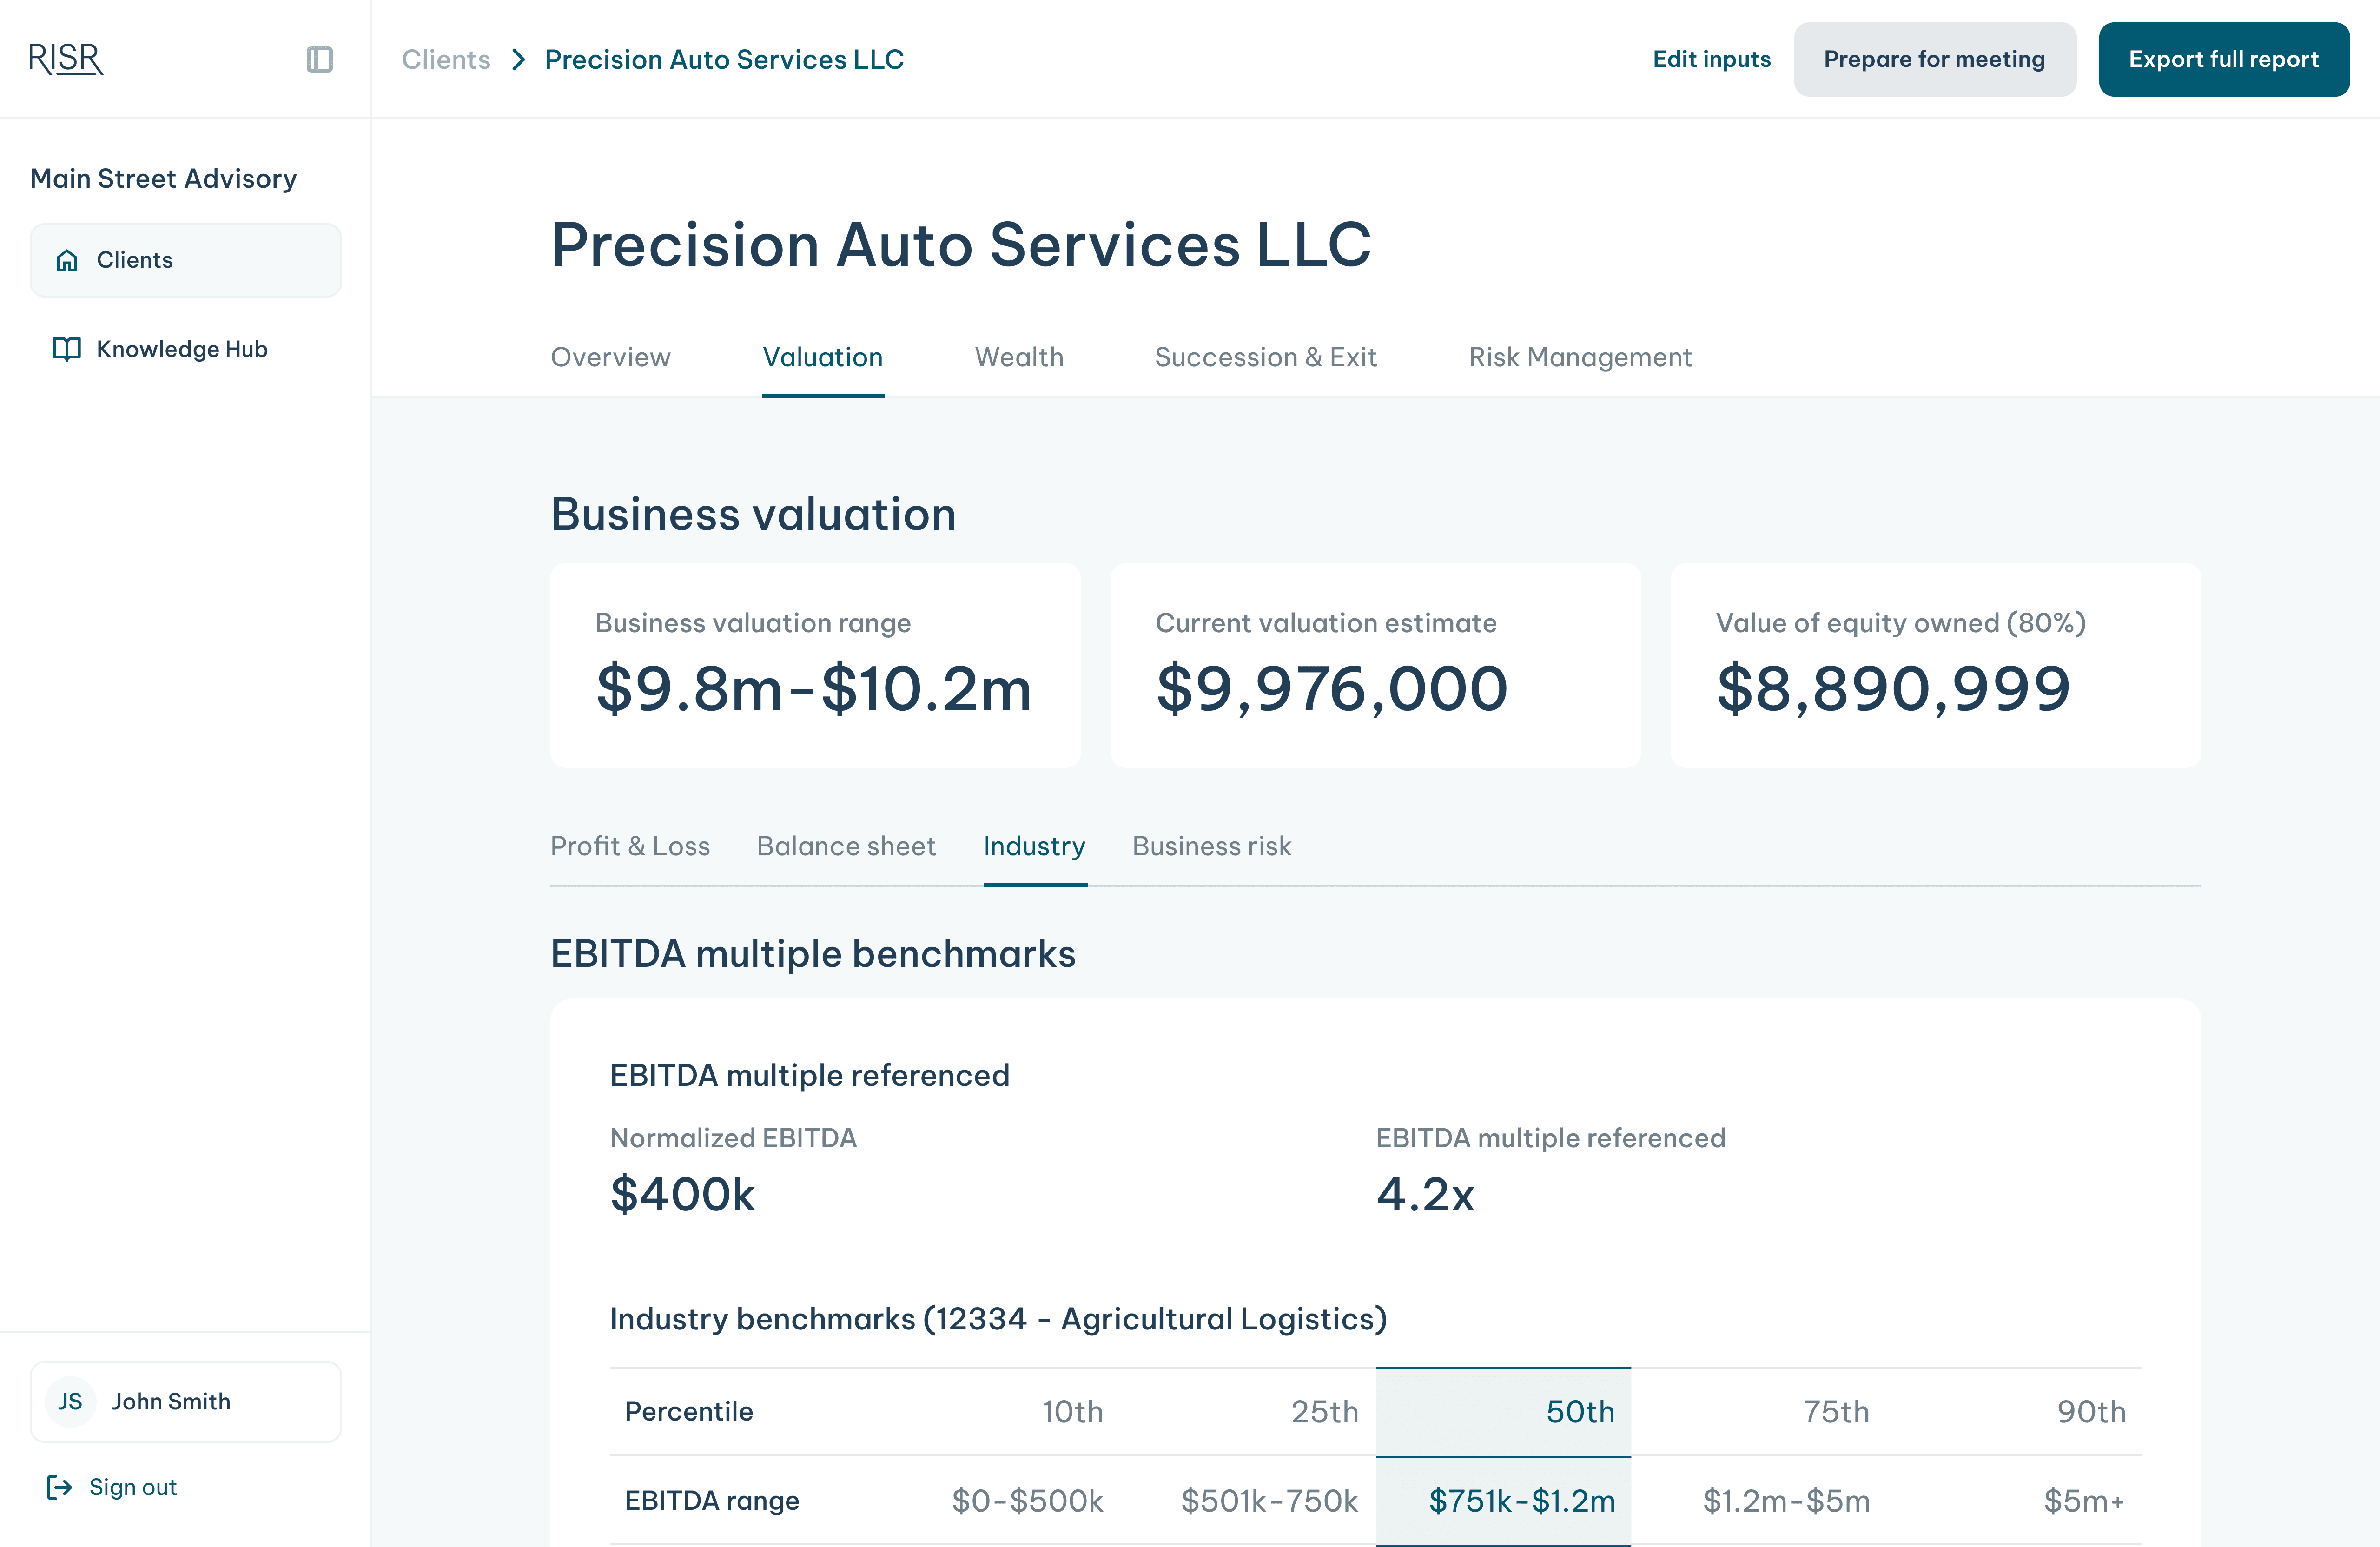View the Business risk sub-tab

[1211, 846]
